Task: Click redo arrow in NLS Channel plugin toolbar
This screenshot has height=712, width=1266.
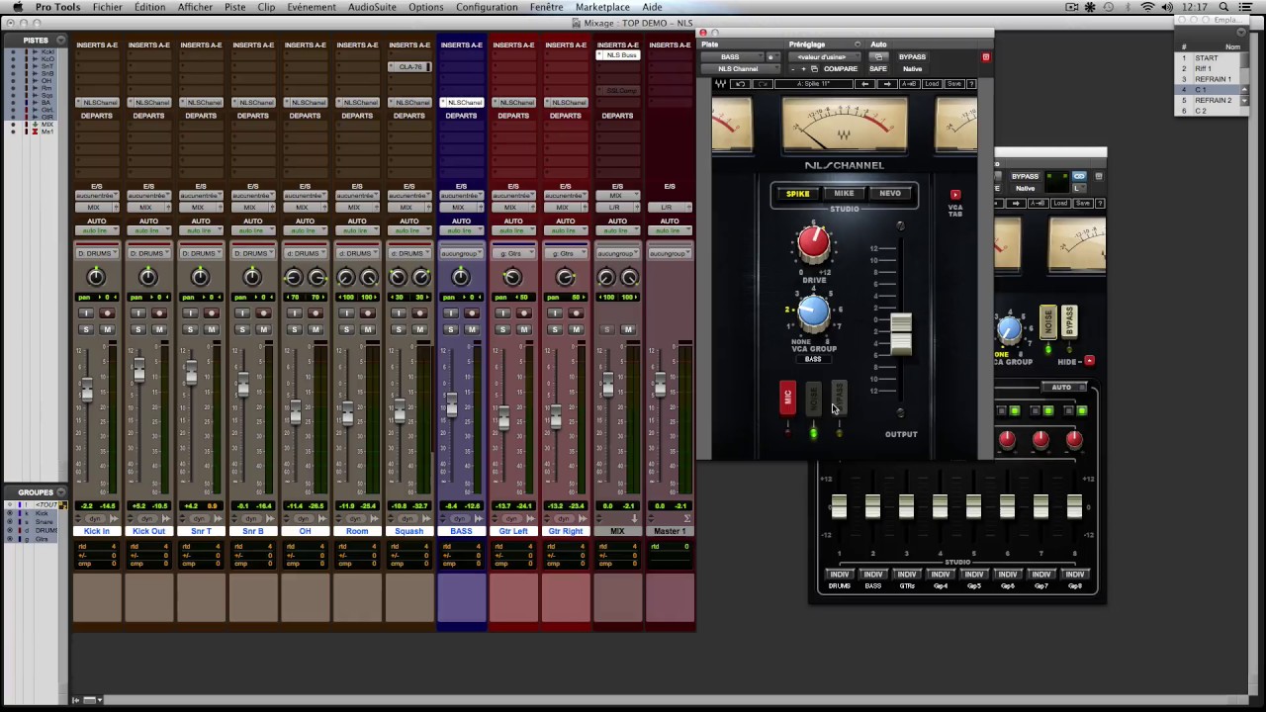Action: (764, 84)
